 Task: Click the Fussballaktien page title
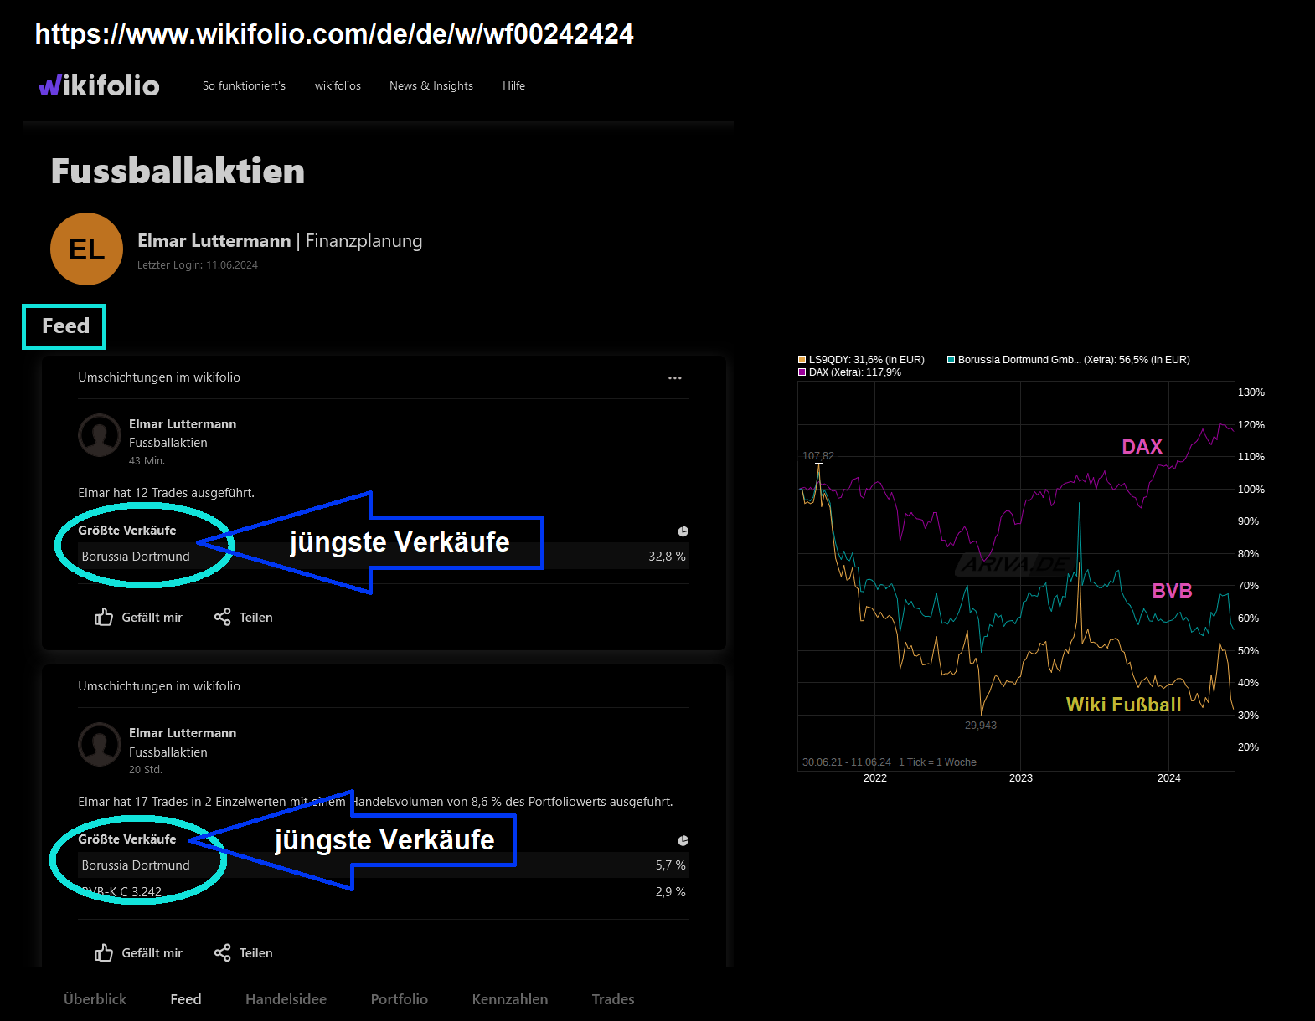click(x=178, y=172)
